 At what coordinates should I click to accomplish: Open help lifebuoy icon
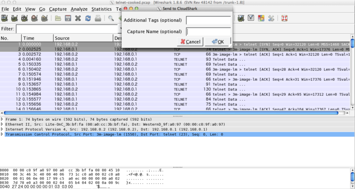pyautogui.click(x=284, y=18)
